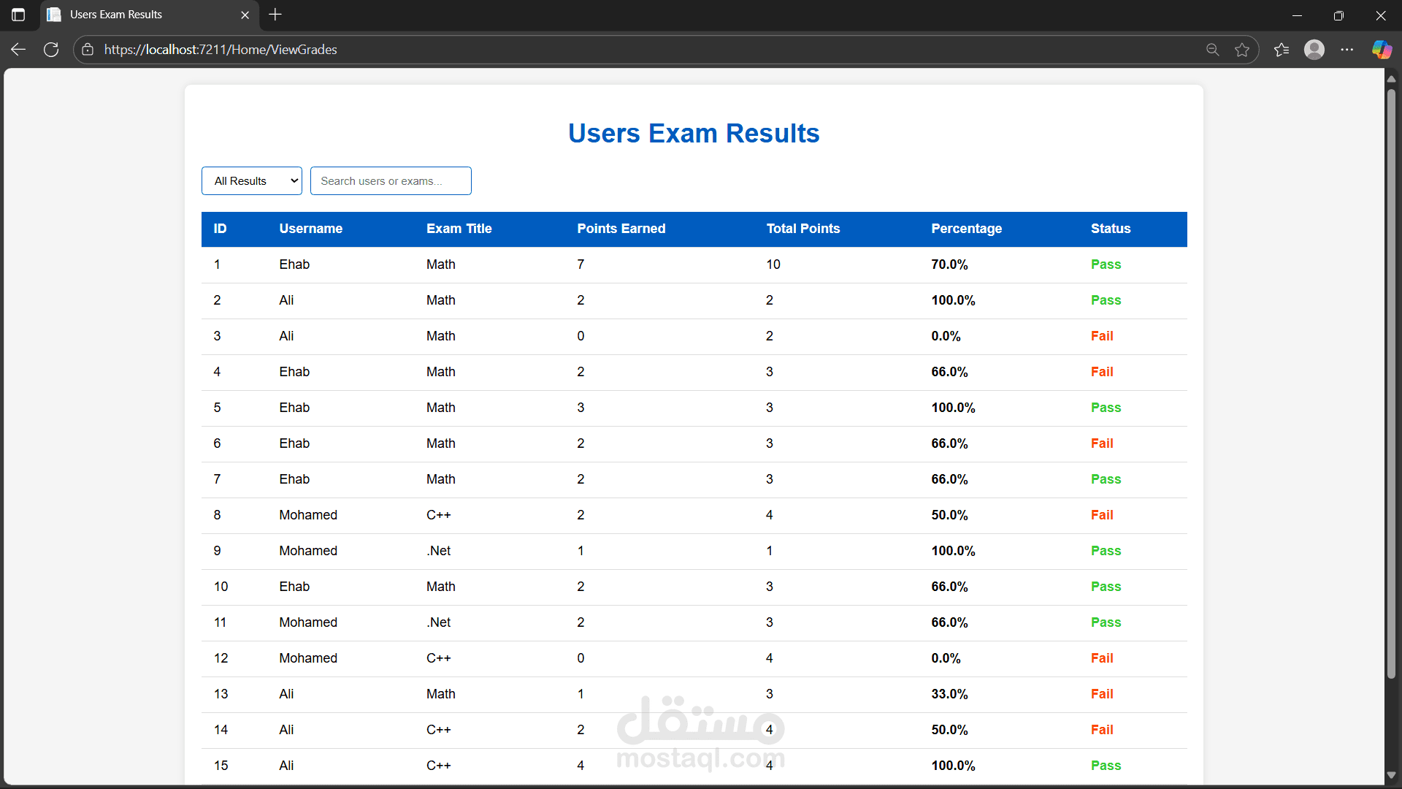Launch the Copilot sidebar icon

click(1381, 50)
